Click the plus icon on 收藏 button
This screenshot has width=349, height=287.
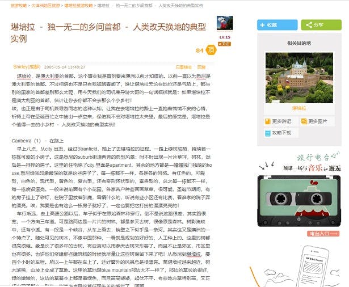point(262,25)
